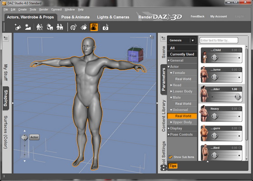Viewport: 253px width, 181px height.
Task: Click the pane switch arrows near Tips
Action: click(x=164, y=167)
